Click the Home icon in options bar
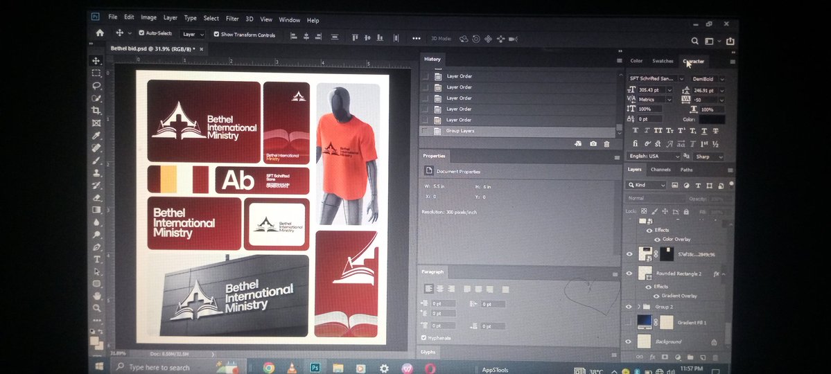 point(100,33)
